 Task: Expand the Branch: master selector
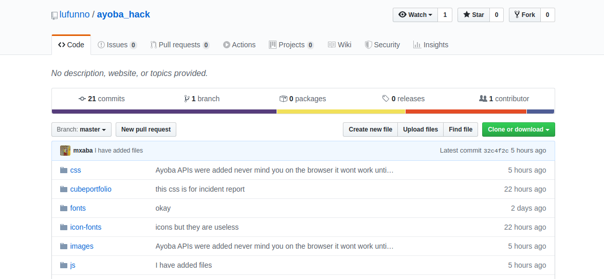(82, 129)
